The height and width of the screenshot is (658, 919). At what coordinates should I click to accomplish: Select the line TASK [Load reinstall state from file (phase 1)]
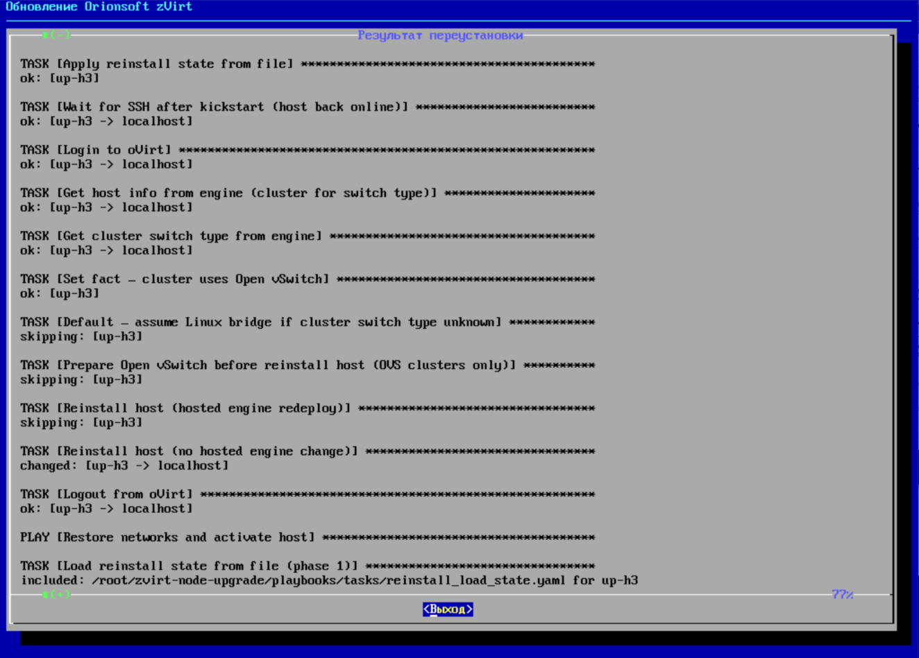pyautogui.click(x=307, y=566)
